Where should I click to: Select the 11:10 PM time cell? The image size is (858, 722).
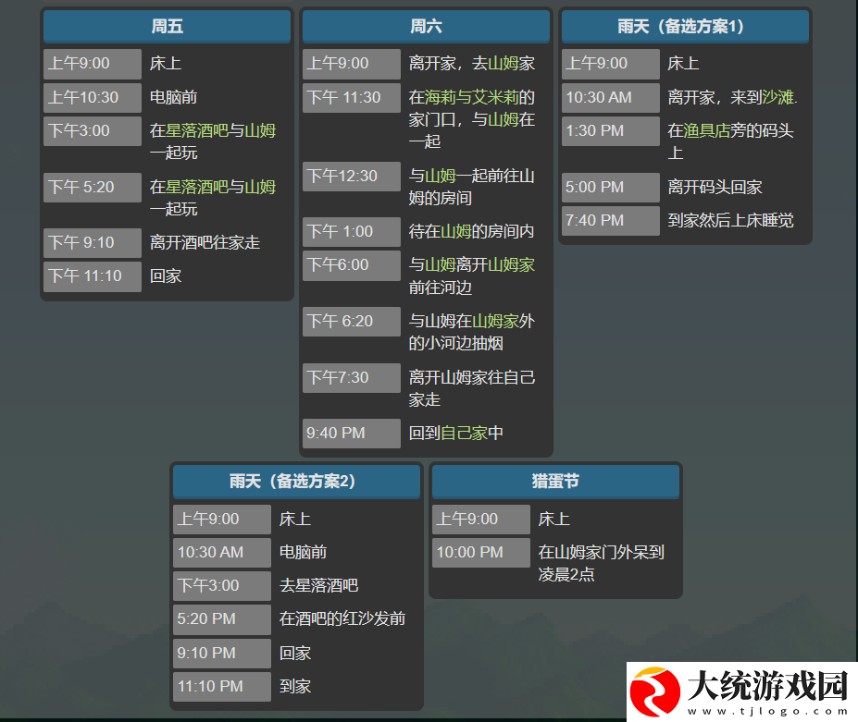[222, 687]
